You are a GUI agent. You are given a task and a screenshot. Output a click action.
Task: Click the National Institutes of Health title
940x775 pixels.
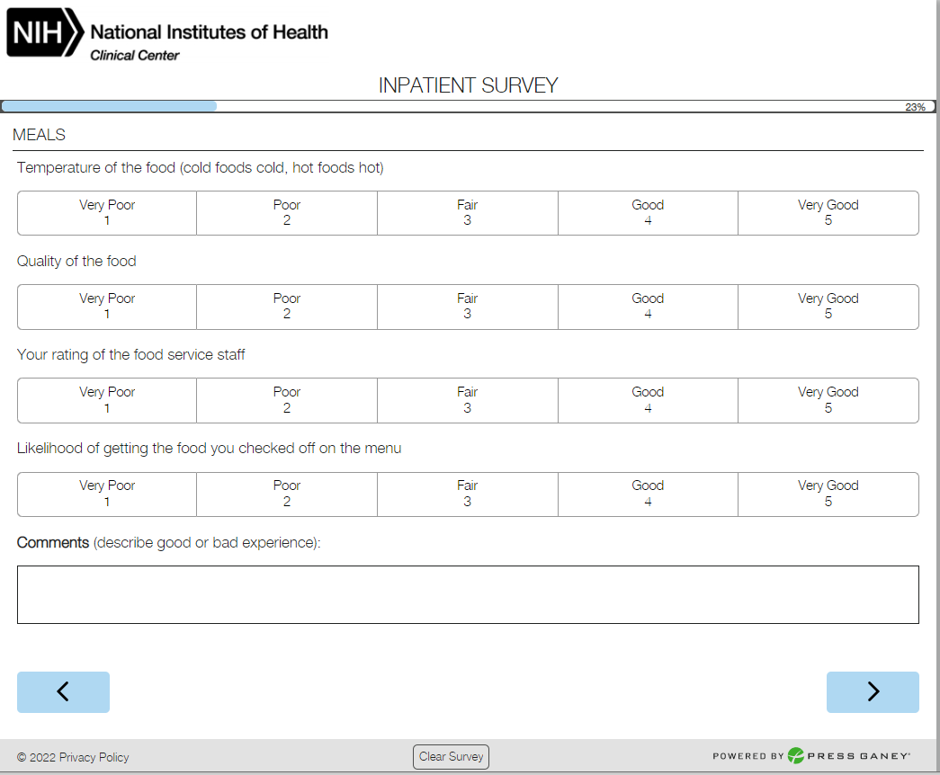210,31
